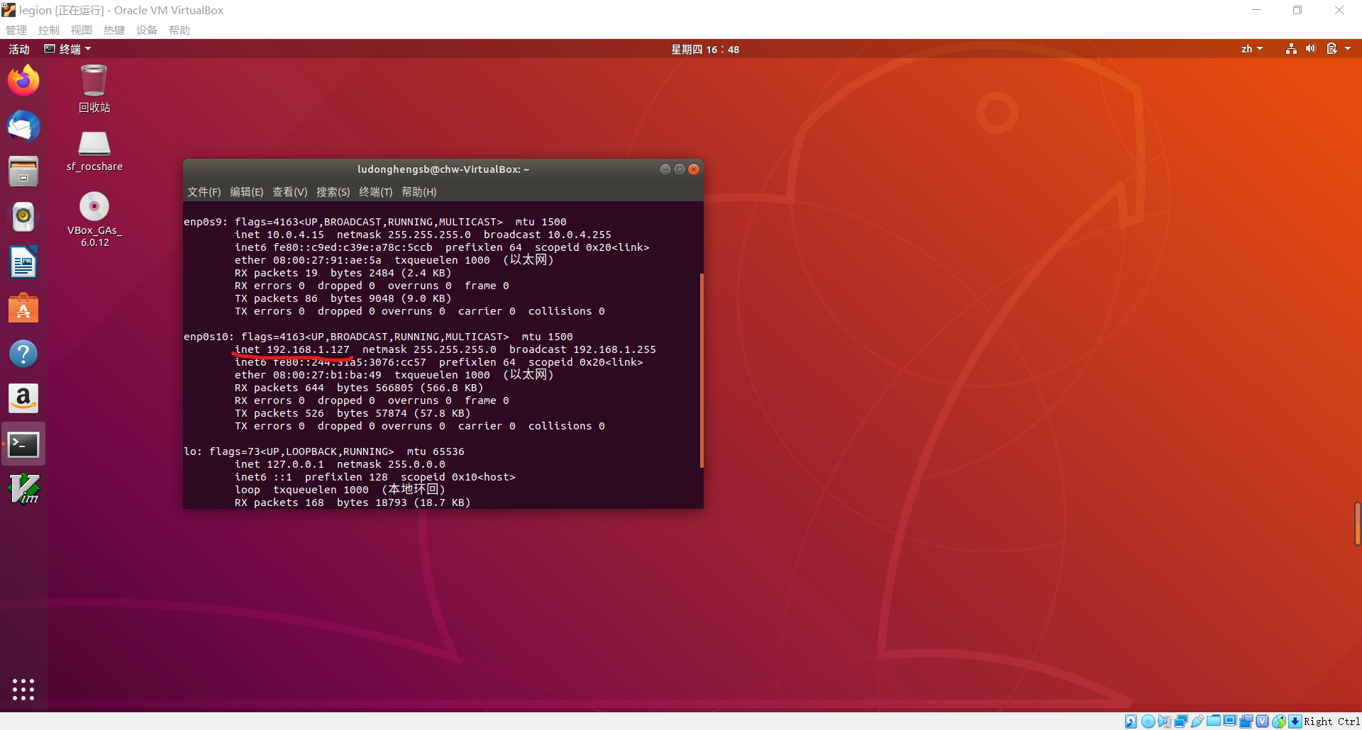Open the Files manager dock icon

23,172
